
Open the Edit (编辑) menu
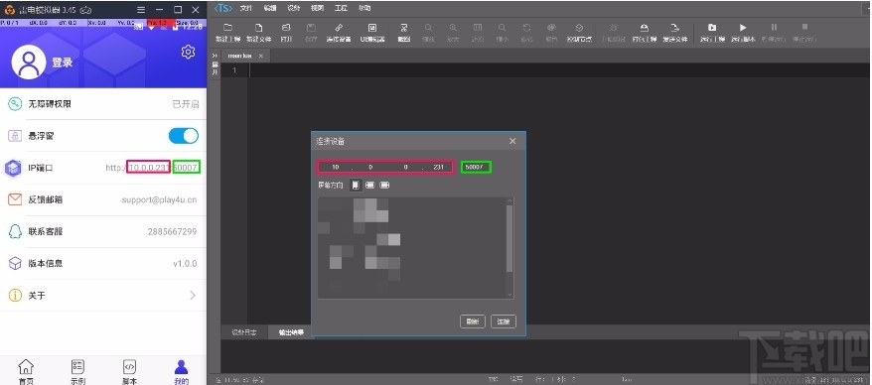pos(270,8)
